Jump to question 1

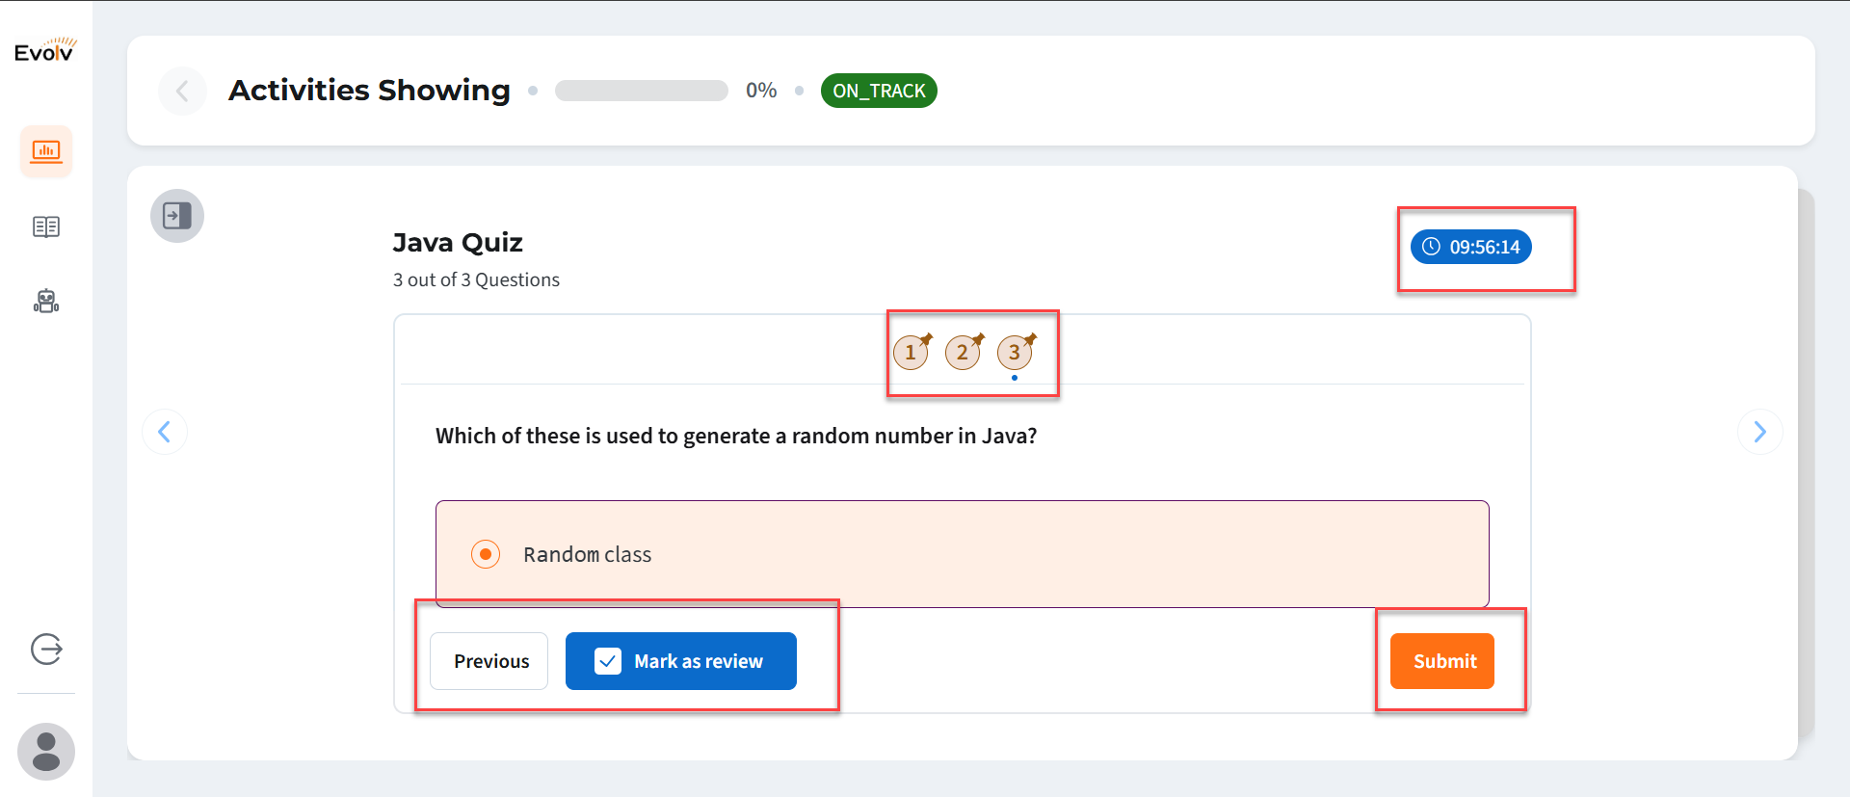pyautogui.click(x=911, y=353)
